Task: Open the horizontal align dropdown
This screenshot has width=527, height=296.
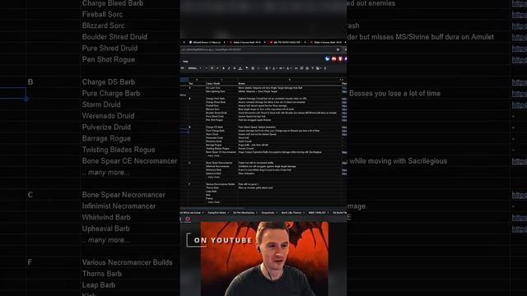Action: point(267,68)
